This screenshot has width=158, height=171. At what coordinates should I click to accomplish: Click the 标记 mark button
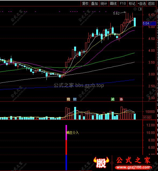pyautogui.click(x=132, y=4)
